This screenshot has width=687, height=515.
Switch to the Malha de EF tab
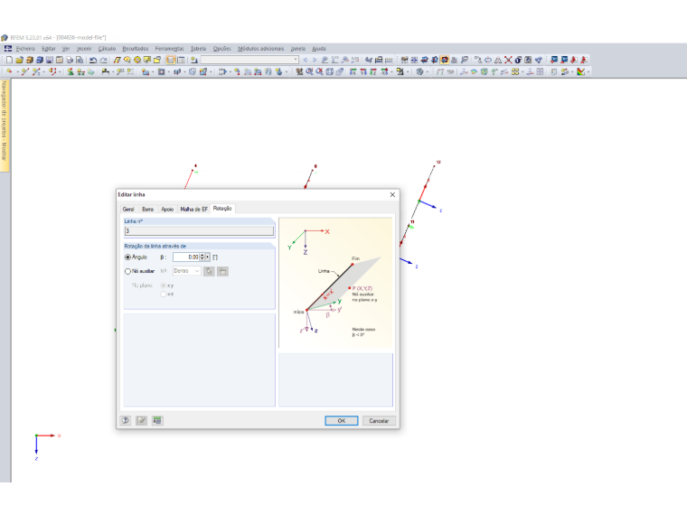194,210
